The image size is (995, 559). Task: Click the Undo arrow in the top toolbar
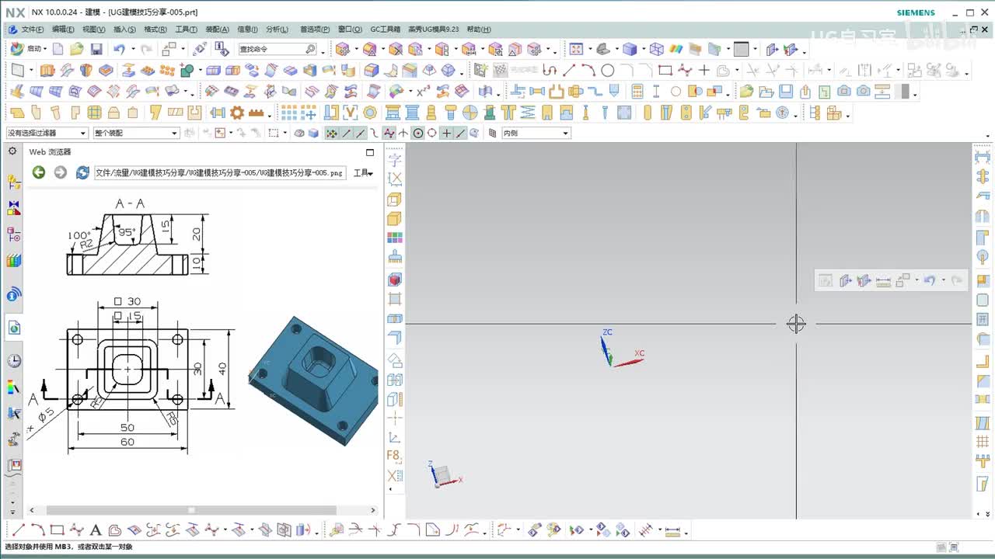(x=118, y=49)
